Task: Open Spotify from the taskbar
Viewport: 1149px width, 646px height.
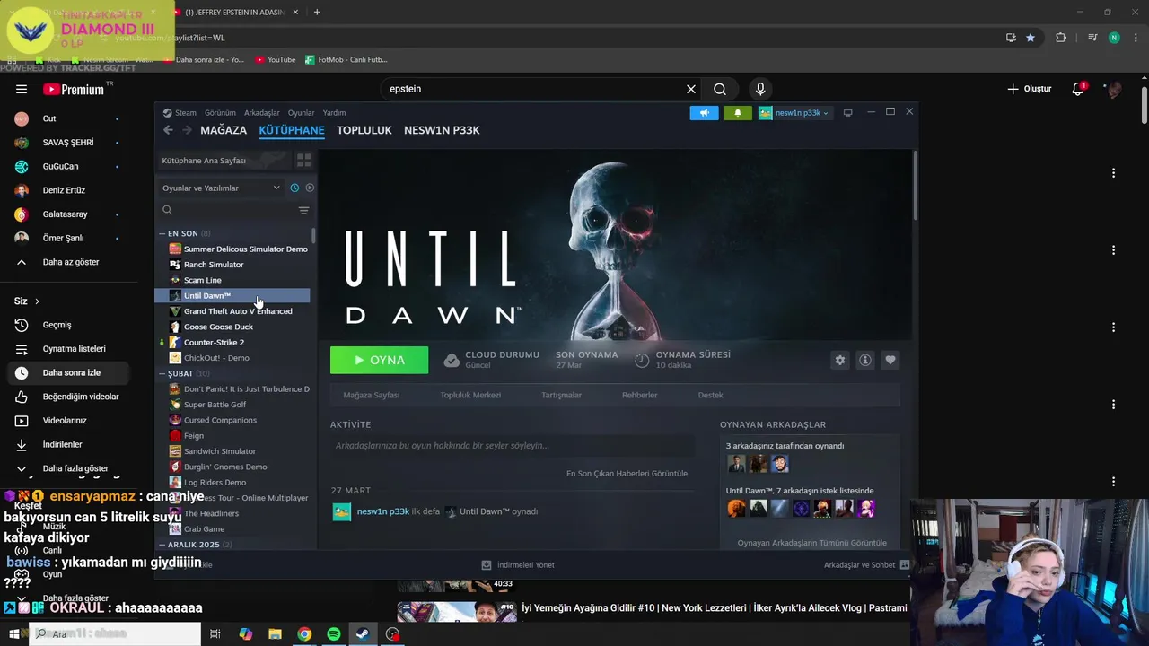Action: [x=334, y=633]
